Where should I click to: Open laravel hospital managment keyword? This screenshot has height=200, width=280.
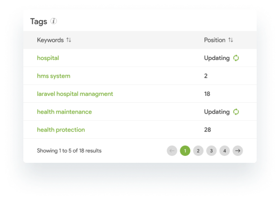75,94
